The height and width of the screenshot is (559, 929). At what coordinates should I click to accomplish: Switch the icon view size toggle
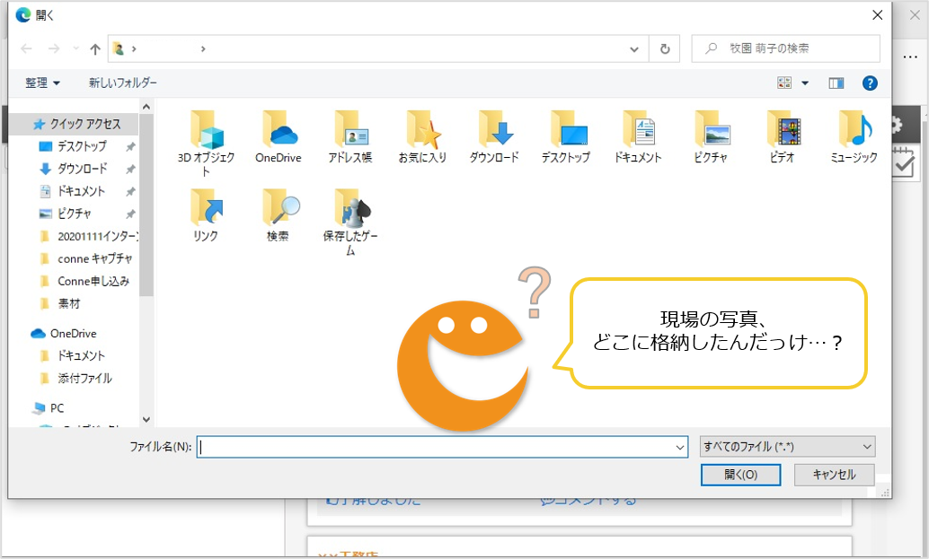point(785,83)
